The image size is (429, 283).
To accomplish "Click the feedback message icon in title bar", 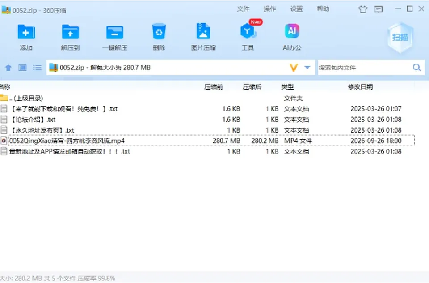I will coord(379,9).
